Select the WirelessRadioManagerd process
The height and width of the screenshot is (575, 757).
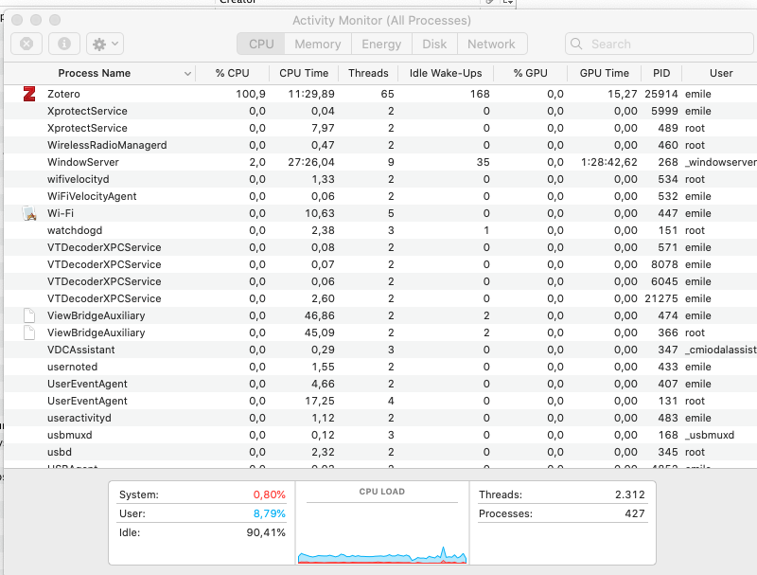pos(380,145)
